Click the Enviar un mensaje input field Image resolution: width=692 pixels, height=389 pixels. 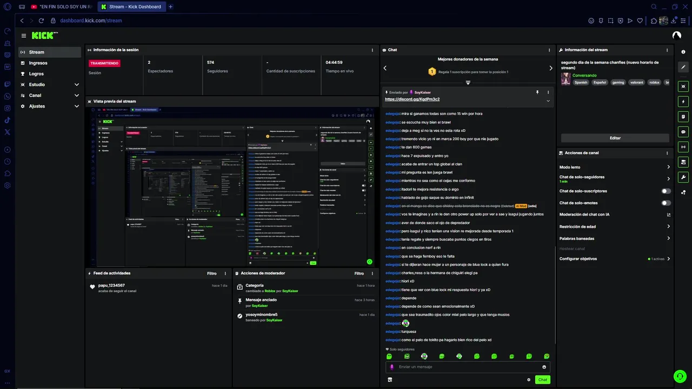click(468, 367)
